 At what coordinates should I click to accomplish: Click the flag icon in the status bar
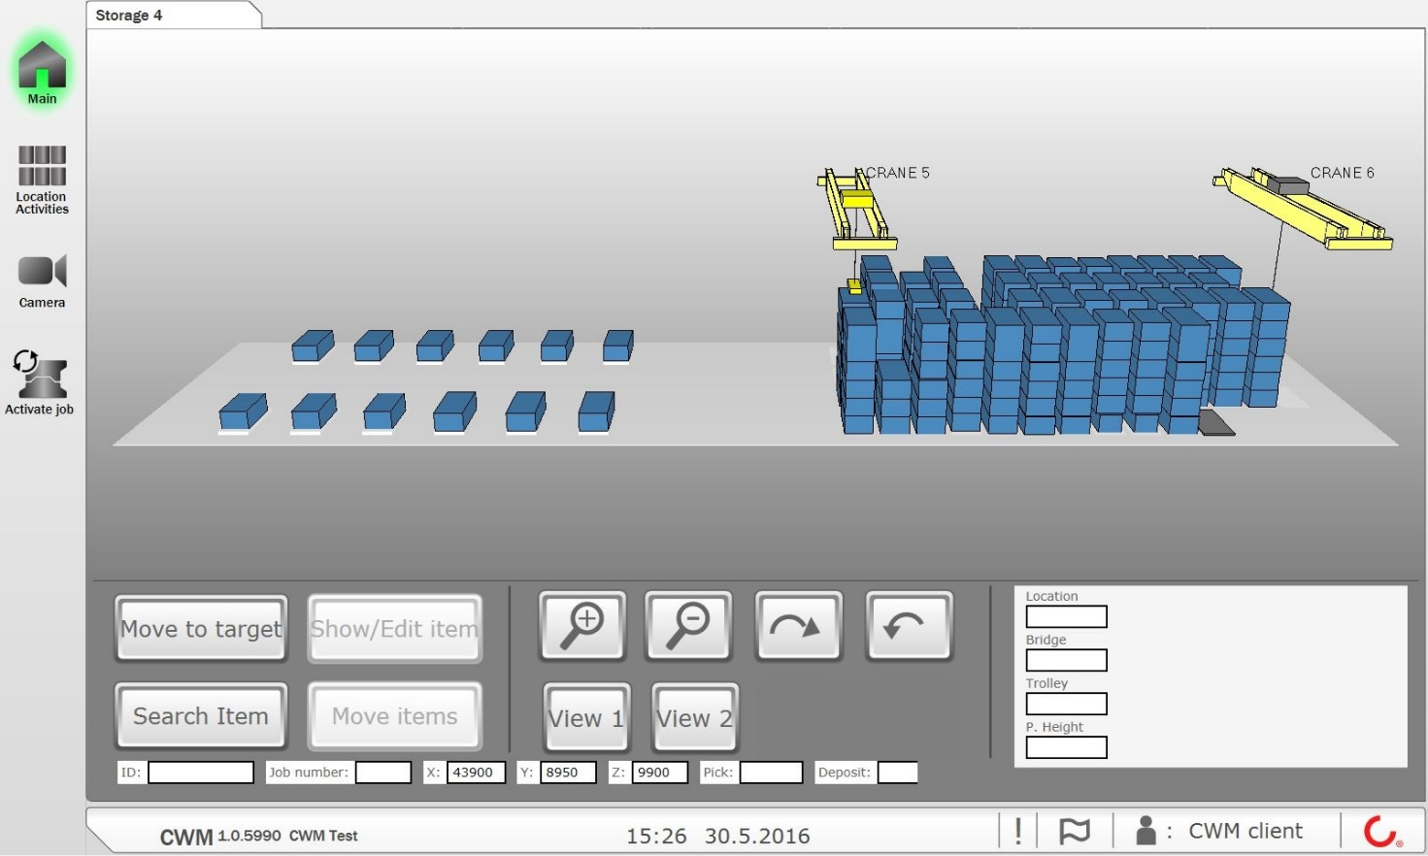1074,831
